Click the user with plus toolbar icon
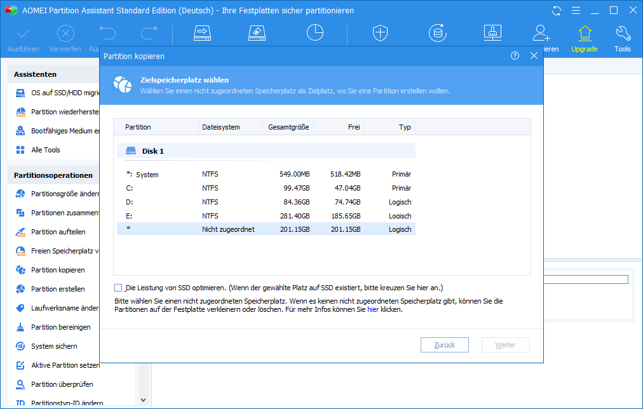The width and height of the screenshot is (643, 409). pos(541,33)
